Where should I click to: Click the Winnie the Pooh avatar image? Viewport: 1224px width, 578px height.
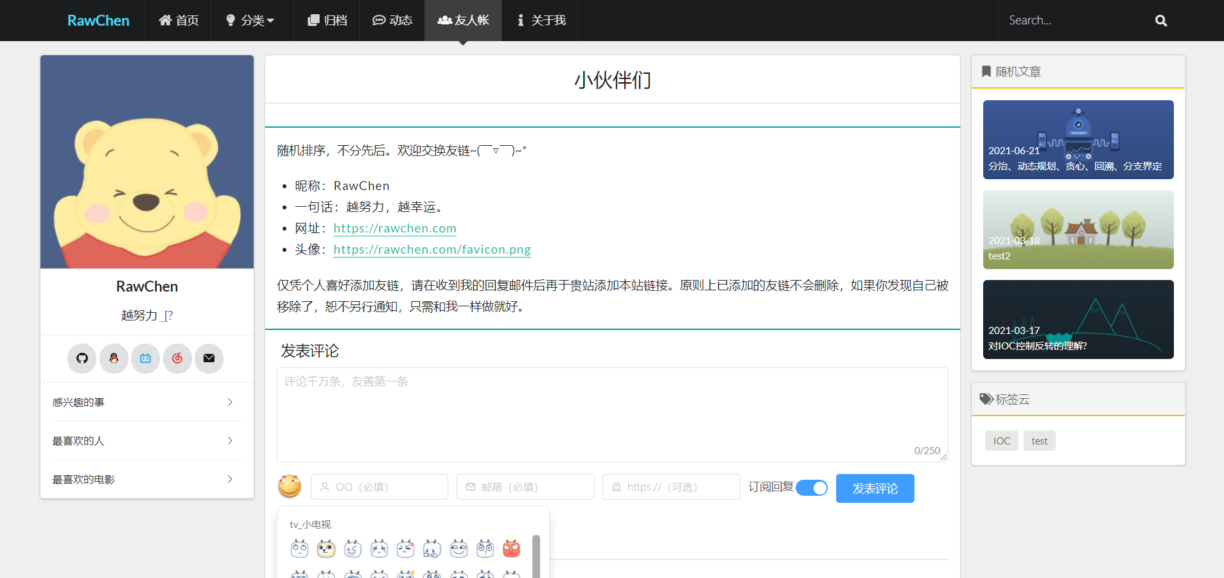[x=147, y=162]
